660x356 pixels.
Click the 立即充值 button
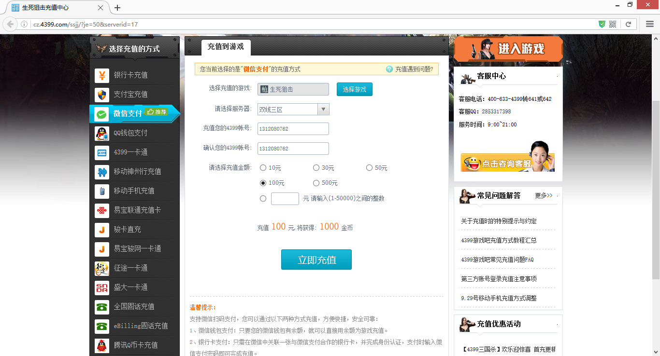tap(316, 260)
